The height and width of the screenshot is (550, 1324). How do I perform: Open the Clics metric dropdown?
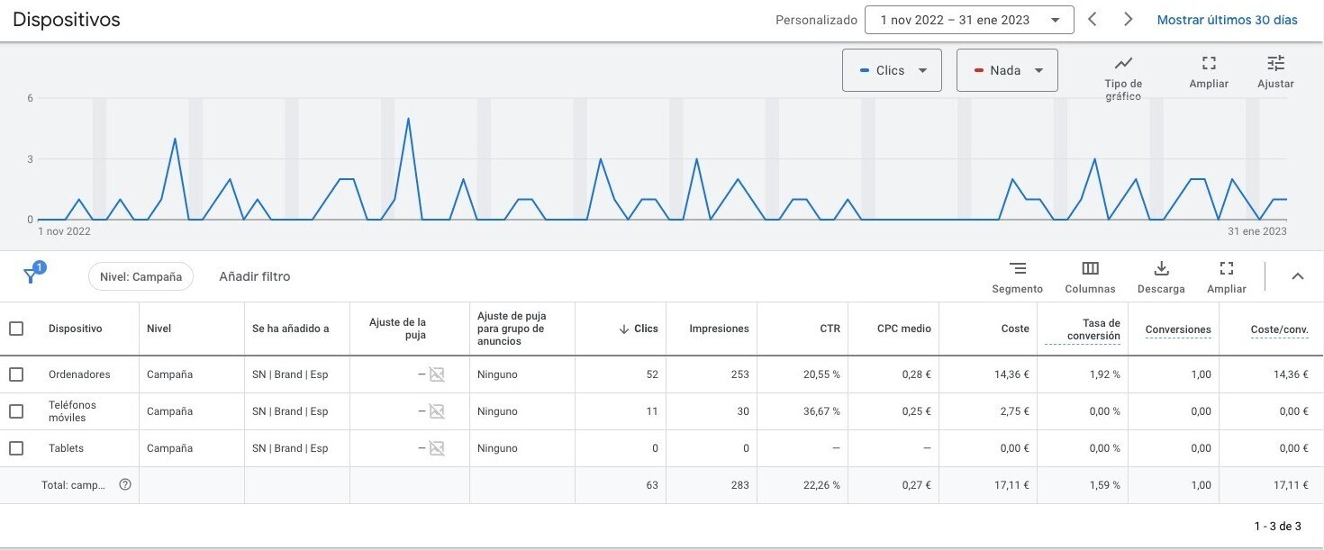[891, 70]
